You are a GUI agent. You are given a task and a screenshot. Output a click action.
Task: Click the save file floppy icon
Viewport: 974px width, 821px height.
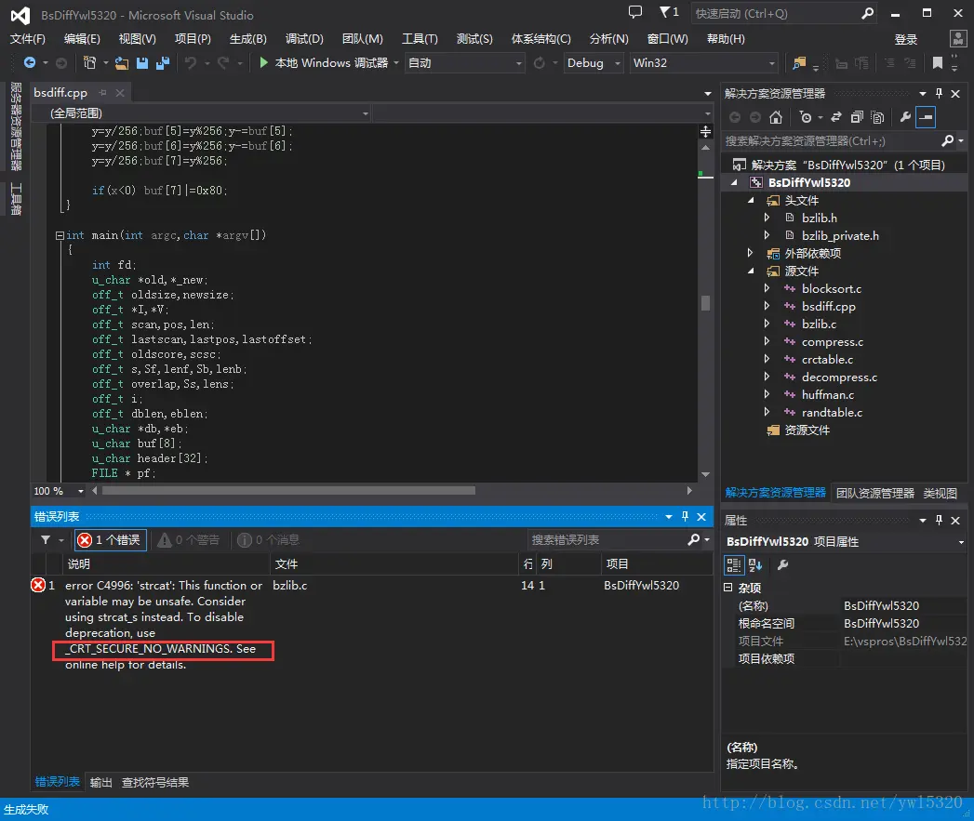(x=142, y=62)
